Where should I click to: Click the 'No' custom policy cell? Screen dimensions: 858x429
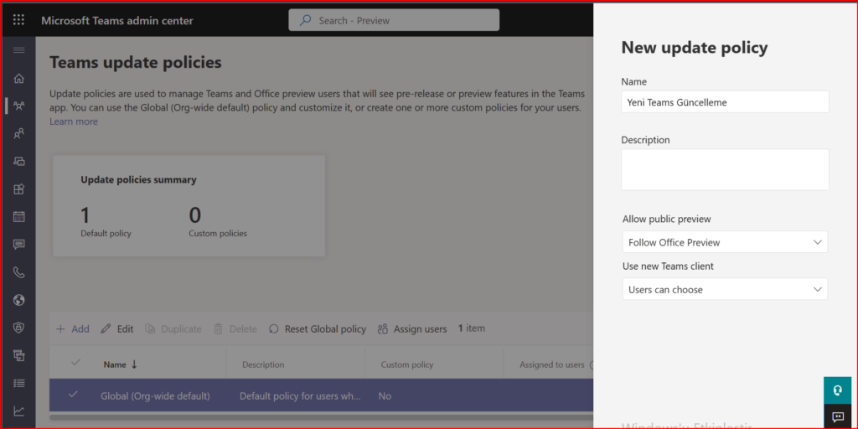tap(385, 395)
